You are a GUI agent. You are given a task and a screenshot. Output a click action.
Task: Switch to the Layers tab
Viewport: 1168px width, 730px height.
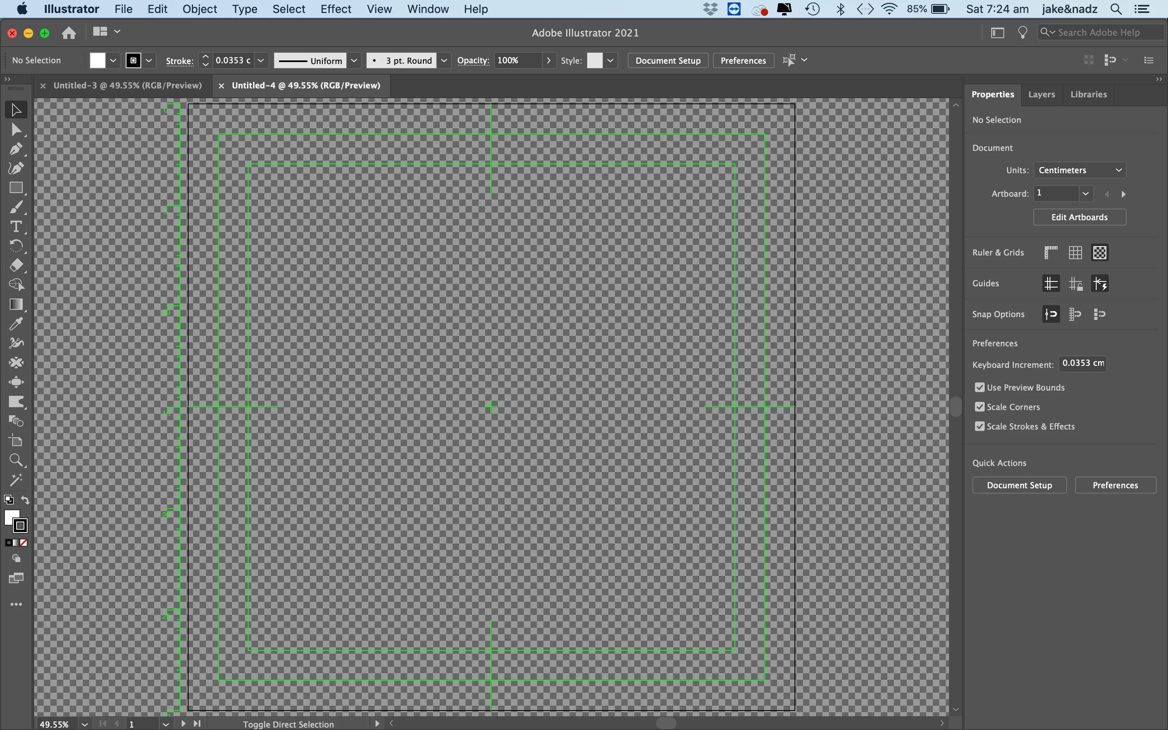(x=1041, y=94)
